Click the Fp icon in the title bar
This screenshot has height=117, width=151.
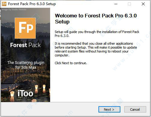pos(4,4)
